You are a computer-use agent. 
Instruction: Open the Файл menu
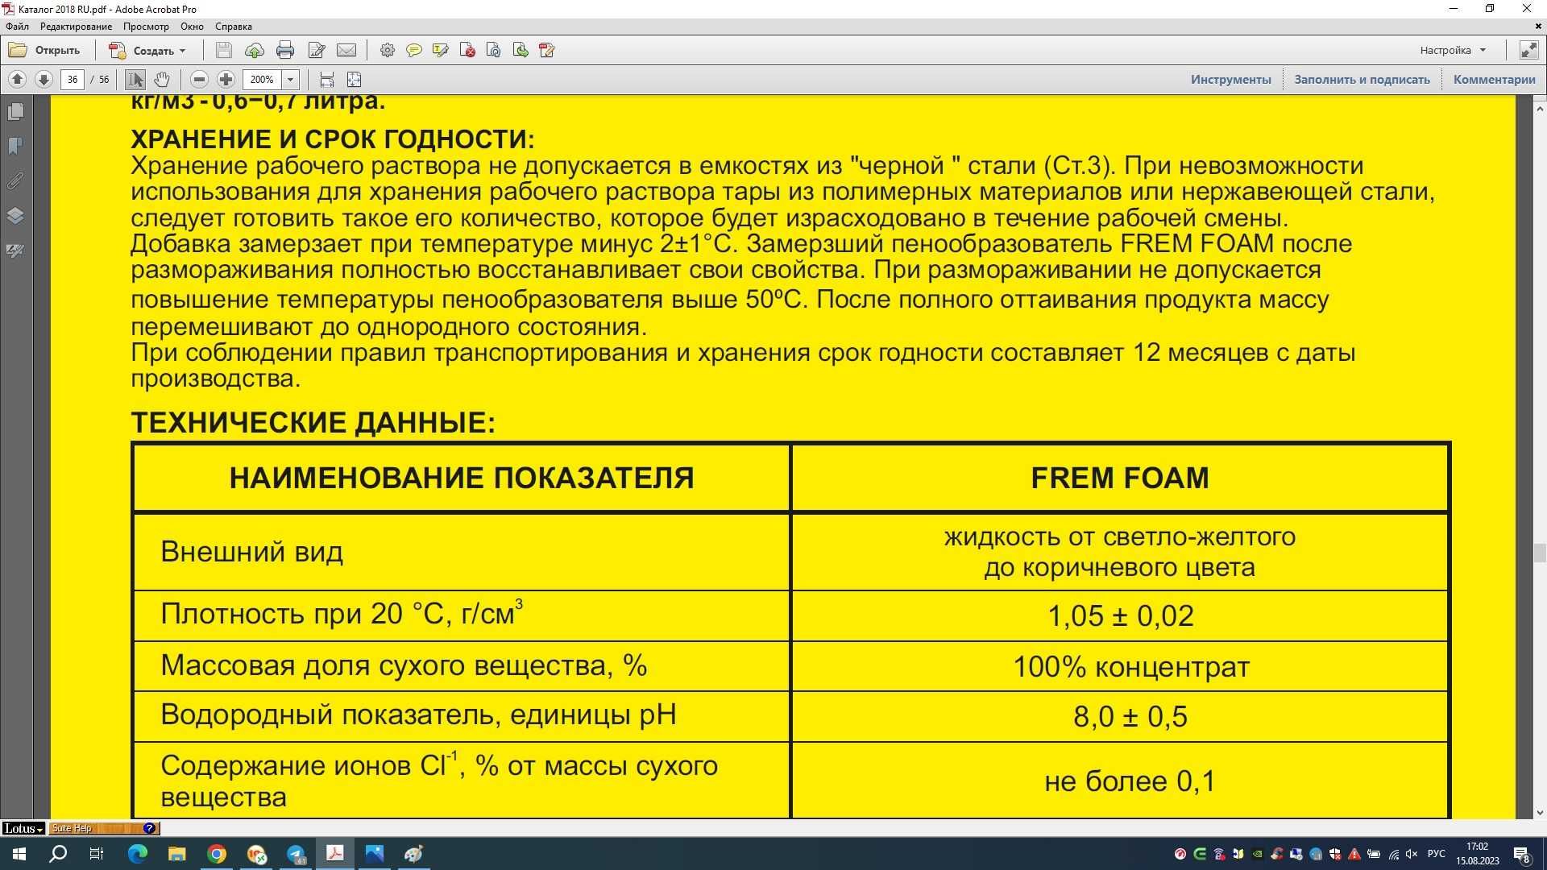pos(17,27)
